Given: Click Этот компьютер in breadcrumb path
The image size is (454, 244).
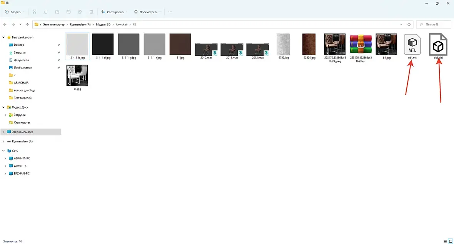Looking at the screenshot, I should [x=54, y=25].
